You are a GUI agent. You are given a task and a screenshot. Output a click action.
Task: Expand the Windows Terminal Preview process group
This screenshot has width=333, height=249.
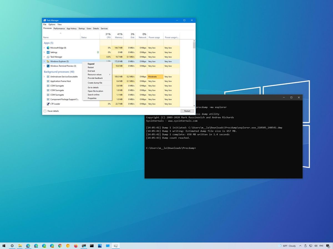[44, 66]
